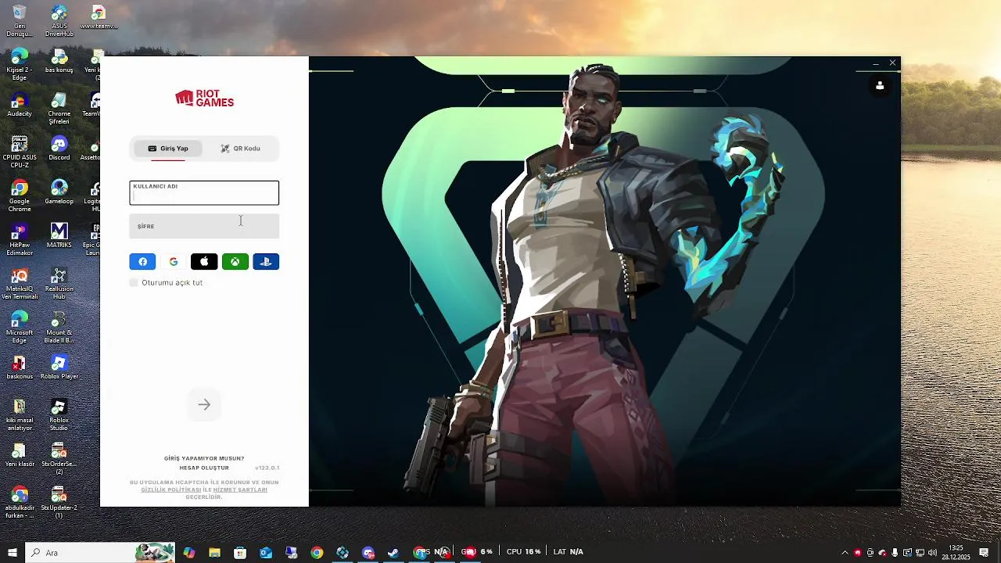
Task: Select the Discord desktop icon
Action: pos(59,149)
